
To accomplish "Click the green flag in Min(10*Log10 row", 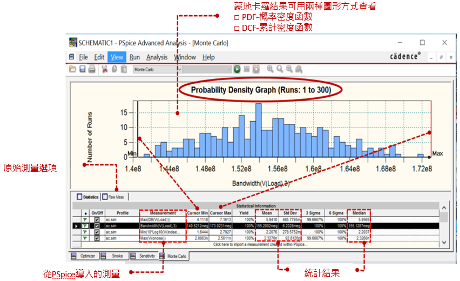I will 85,232.
